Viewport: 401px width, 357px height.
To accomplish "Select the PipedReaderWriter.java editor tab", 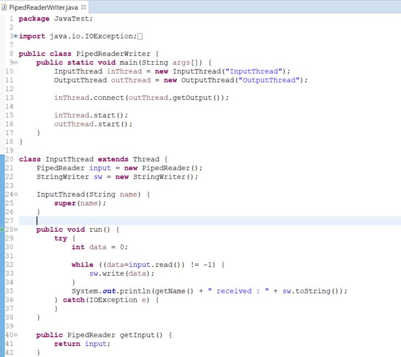I will [43, 7].
